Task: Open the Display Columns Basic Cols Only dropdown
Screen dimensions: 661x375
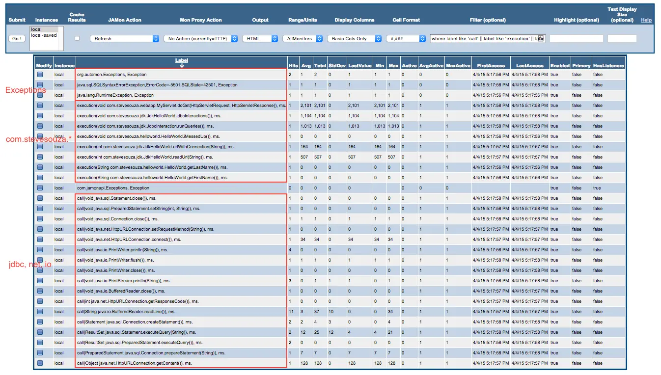Action: (x=354, y=38)
